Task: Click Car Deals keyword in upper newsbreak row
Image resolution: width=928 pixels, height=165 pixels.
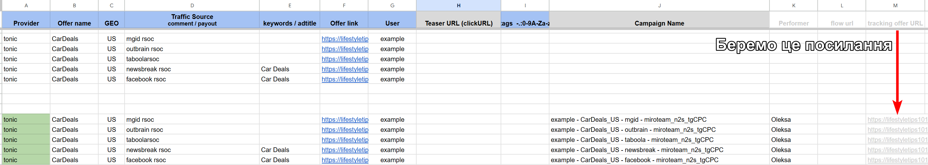Action: 275,69
